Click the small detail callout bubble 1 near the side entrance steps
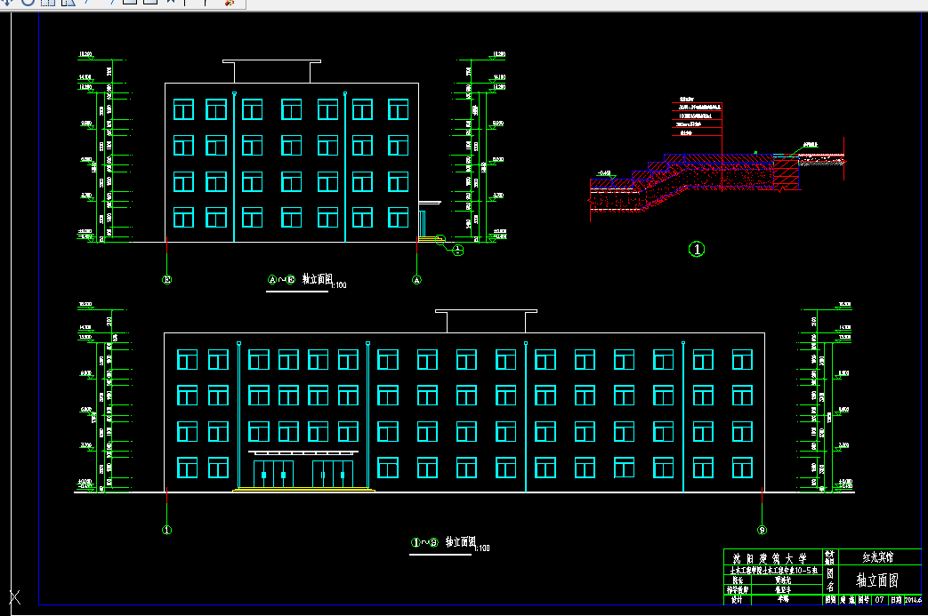Viewport: 928px width, 616px height. pyautogui.click(x=458, y=250)
